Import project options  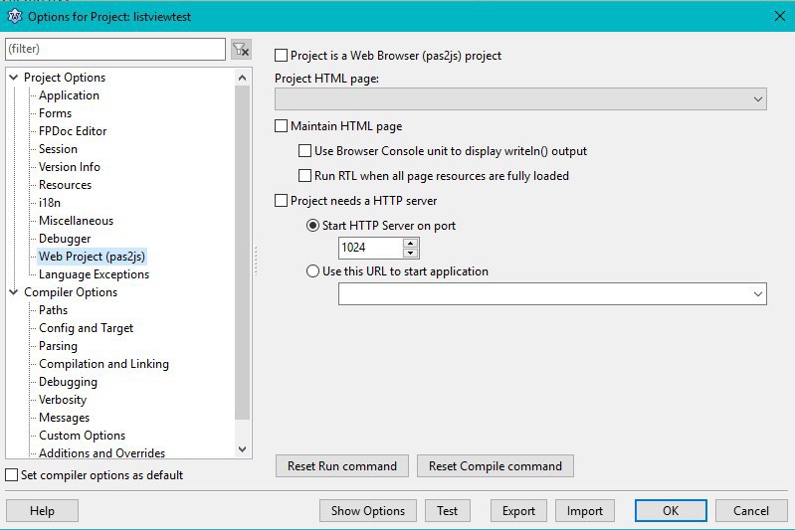[585, 511]
